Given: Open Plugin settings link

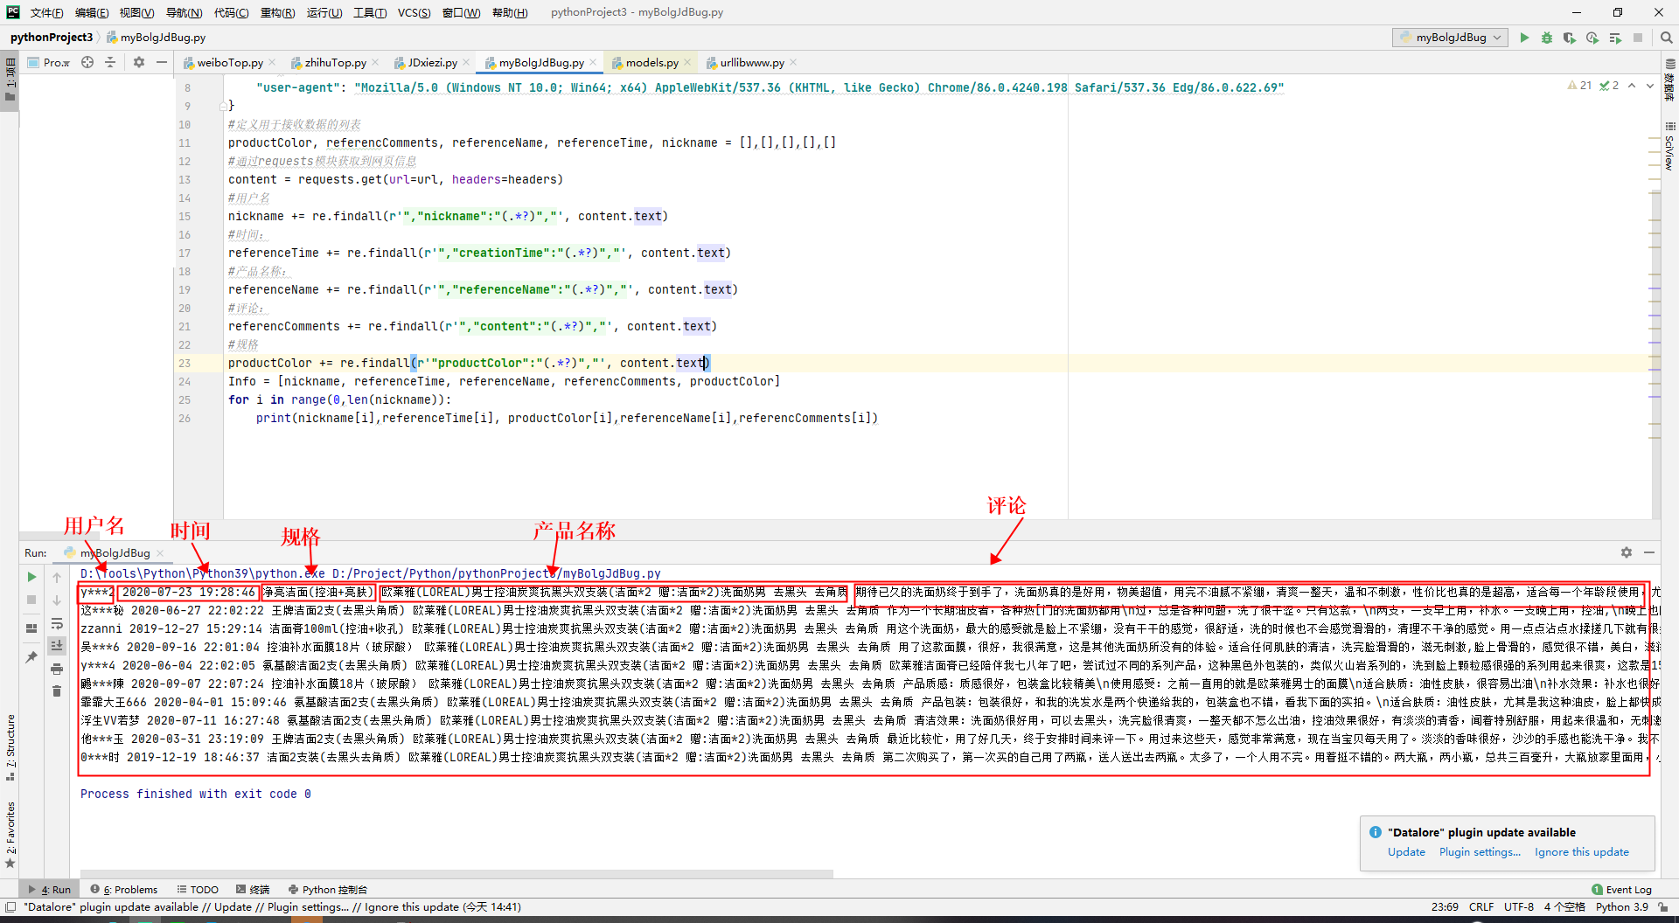Looking at the screenshot, I should pyautogui.click(x=1480, y=852).
